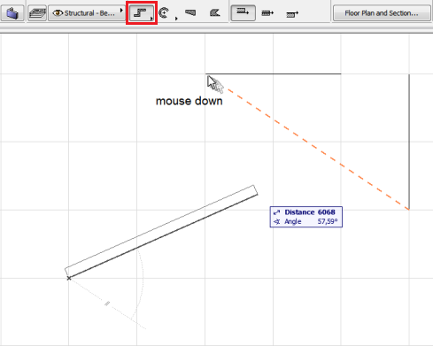
Task: Click the Distance label in the tracker
Action: pos(299,212)
